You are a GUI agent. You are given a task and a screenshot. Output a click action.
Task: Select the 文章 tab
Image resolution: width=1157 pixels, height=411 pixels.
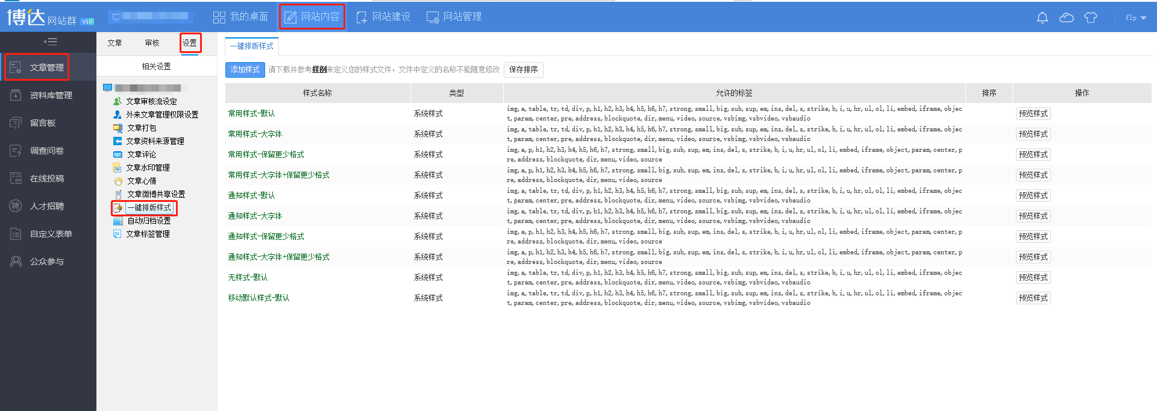(114, 43)
